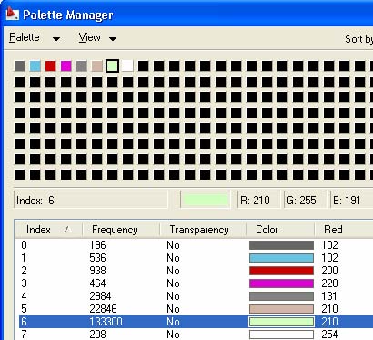373x340 pixels.
Task: Select list row with index 2
Action: point(196,271)
